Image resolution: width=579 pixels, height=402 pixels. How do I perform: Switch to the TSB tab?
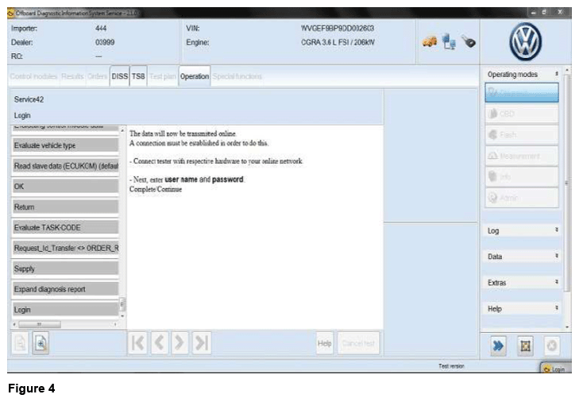[x=138, y=76]
